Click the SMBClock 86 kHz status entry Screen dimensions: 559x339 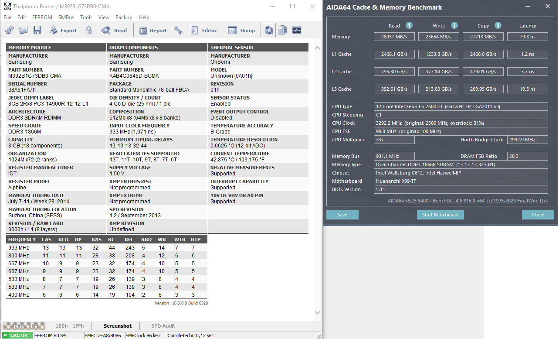coord(144,336)
